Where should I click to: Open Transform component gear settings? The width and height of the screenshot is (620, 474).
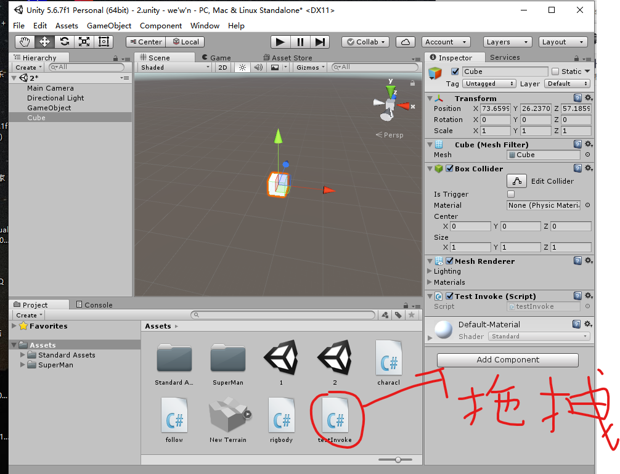tap(589, 97)
